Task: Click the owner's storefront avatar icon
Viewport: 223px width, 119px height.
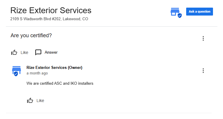Action: [16, 70]
